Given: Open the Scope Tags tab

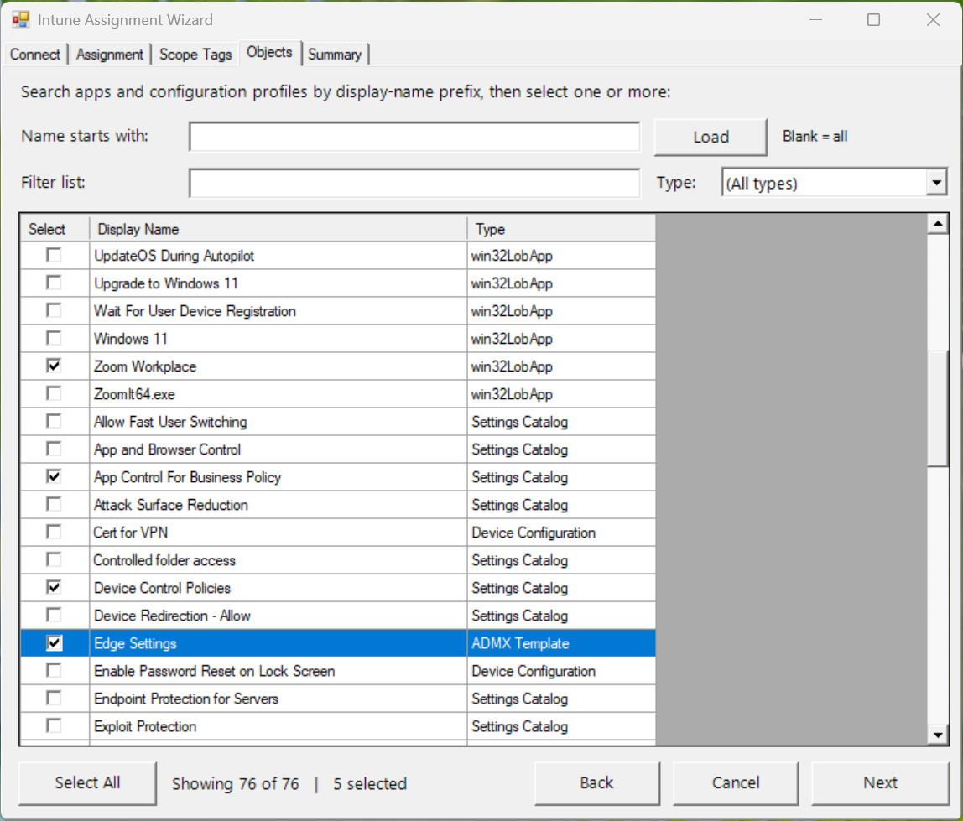Looking at the screenshot, I should pos(195,54).
